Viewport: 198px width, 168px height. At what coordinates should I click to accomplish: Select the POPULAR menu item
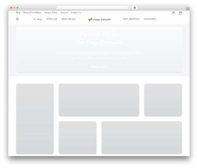click(52, 19)
